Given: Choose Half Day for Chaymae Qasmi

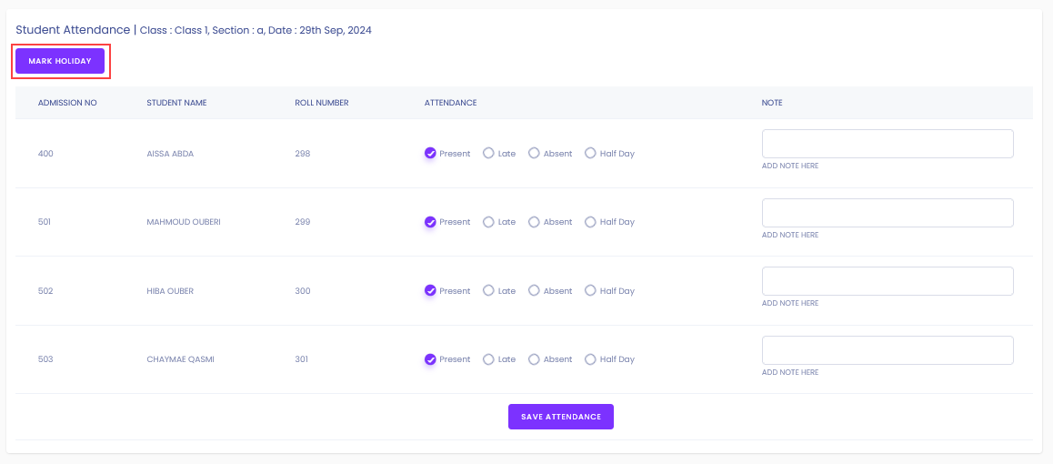Looking at the screenshot, I should point(590,359).
